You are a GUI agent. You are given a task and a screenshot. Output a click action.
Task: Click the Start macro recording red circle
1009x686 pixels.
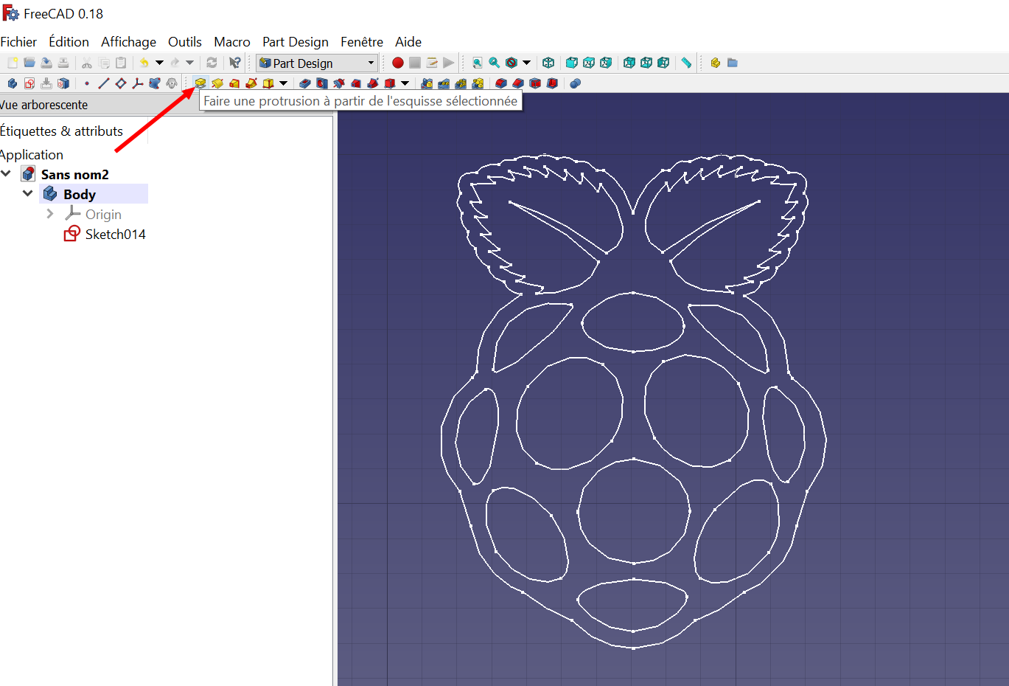click(x=398, y=63)
